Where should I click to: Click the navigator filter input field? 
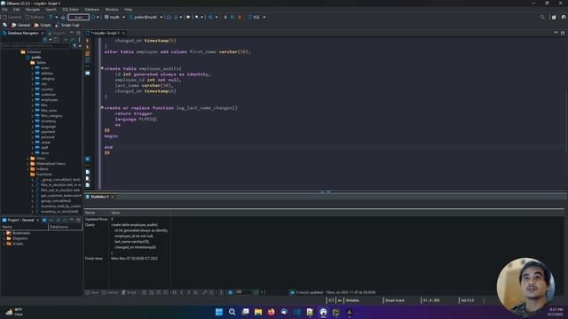pyautogui.click(x=35, y=45)
